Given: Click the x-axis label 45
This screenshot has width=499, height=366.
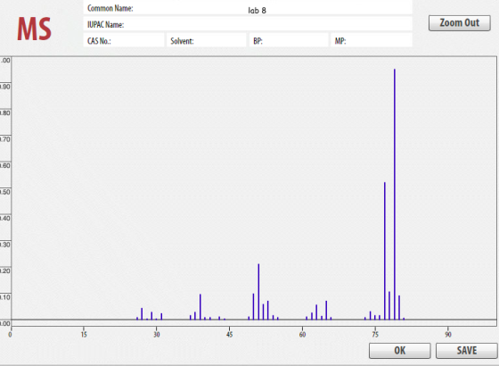Looking at the screenshot, I should tap(230, 335).
